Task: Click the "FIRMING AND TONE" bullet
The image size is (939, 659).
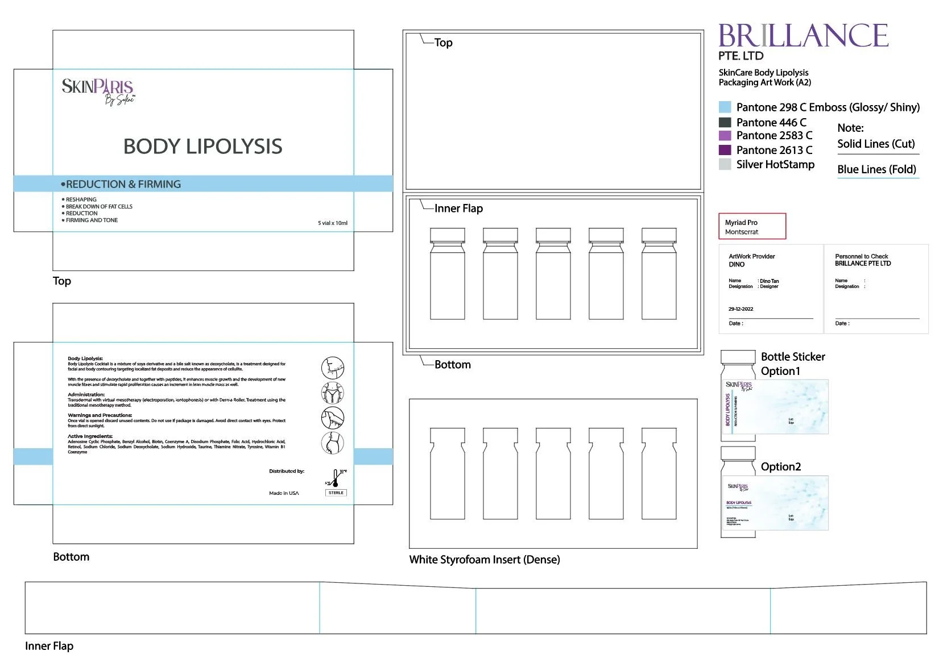Action: [92, 220]
